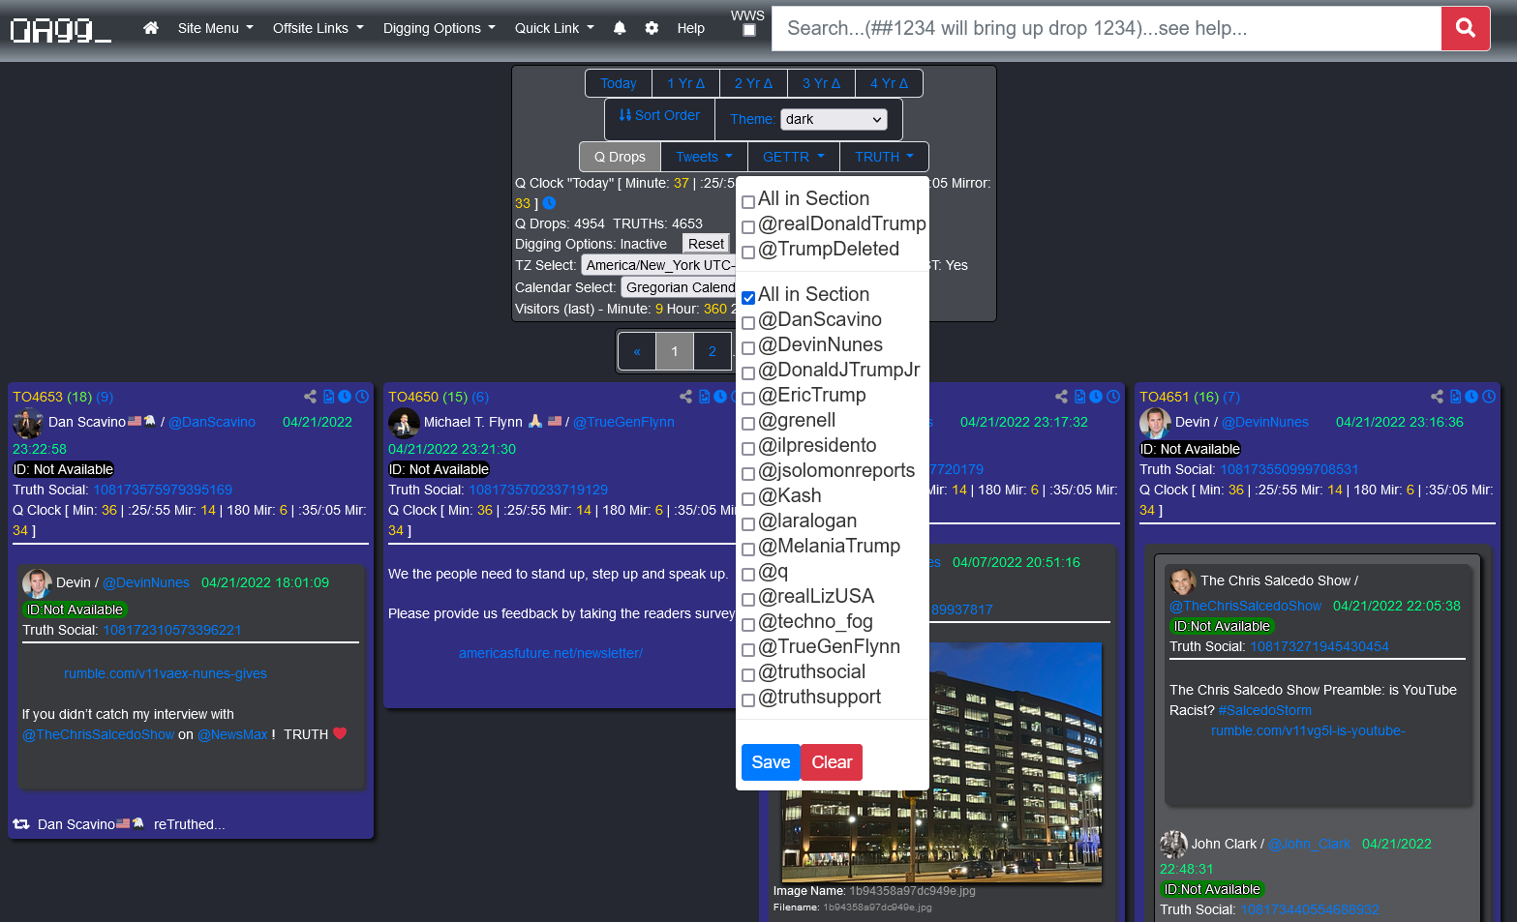Screen dimensions: 1517x922
Task: Share post TO4653
Action: coord(310,397)
